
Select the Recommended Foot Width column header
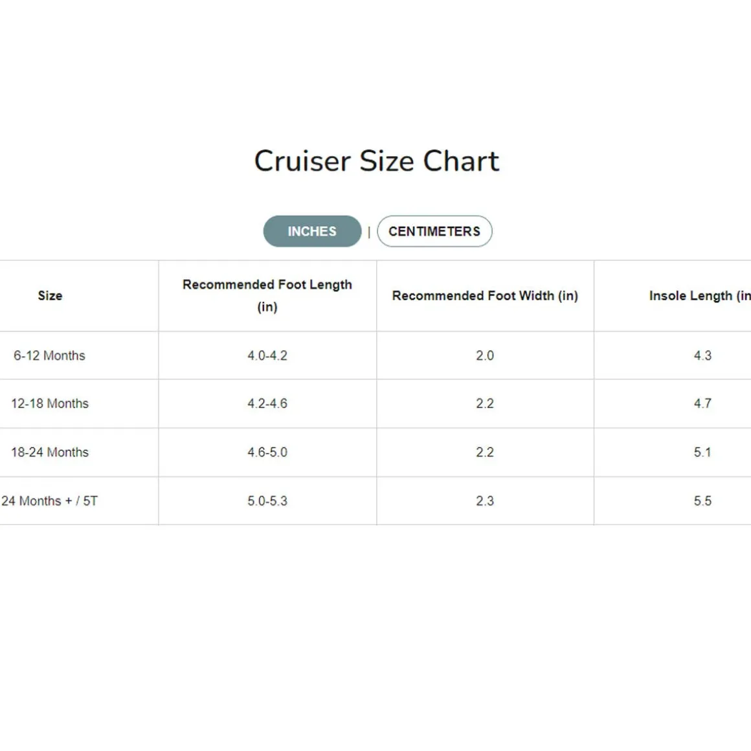click(485, 296)
